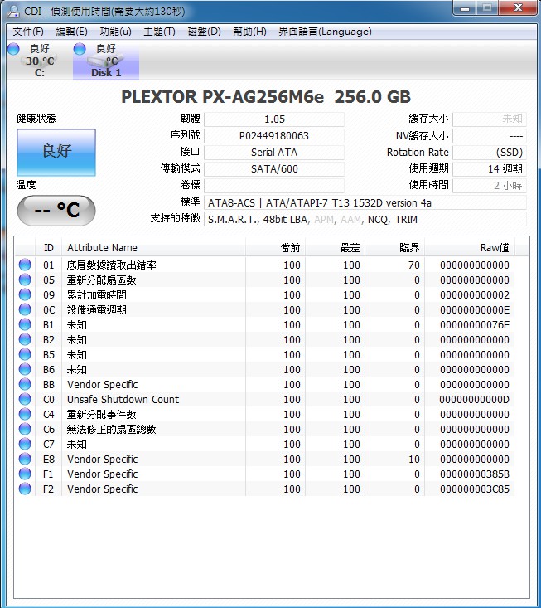Click the serial number field P02449180063
Image resolution: width=541 pixels, height=608 pixels.
coord(274,136)
